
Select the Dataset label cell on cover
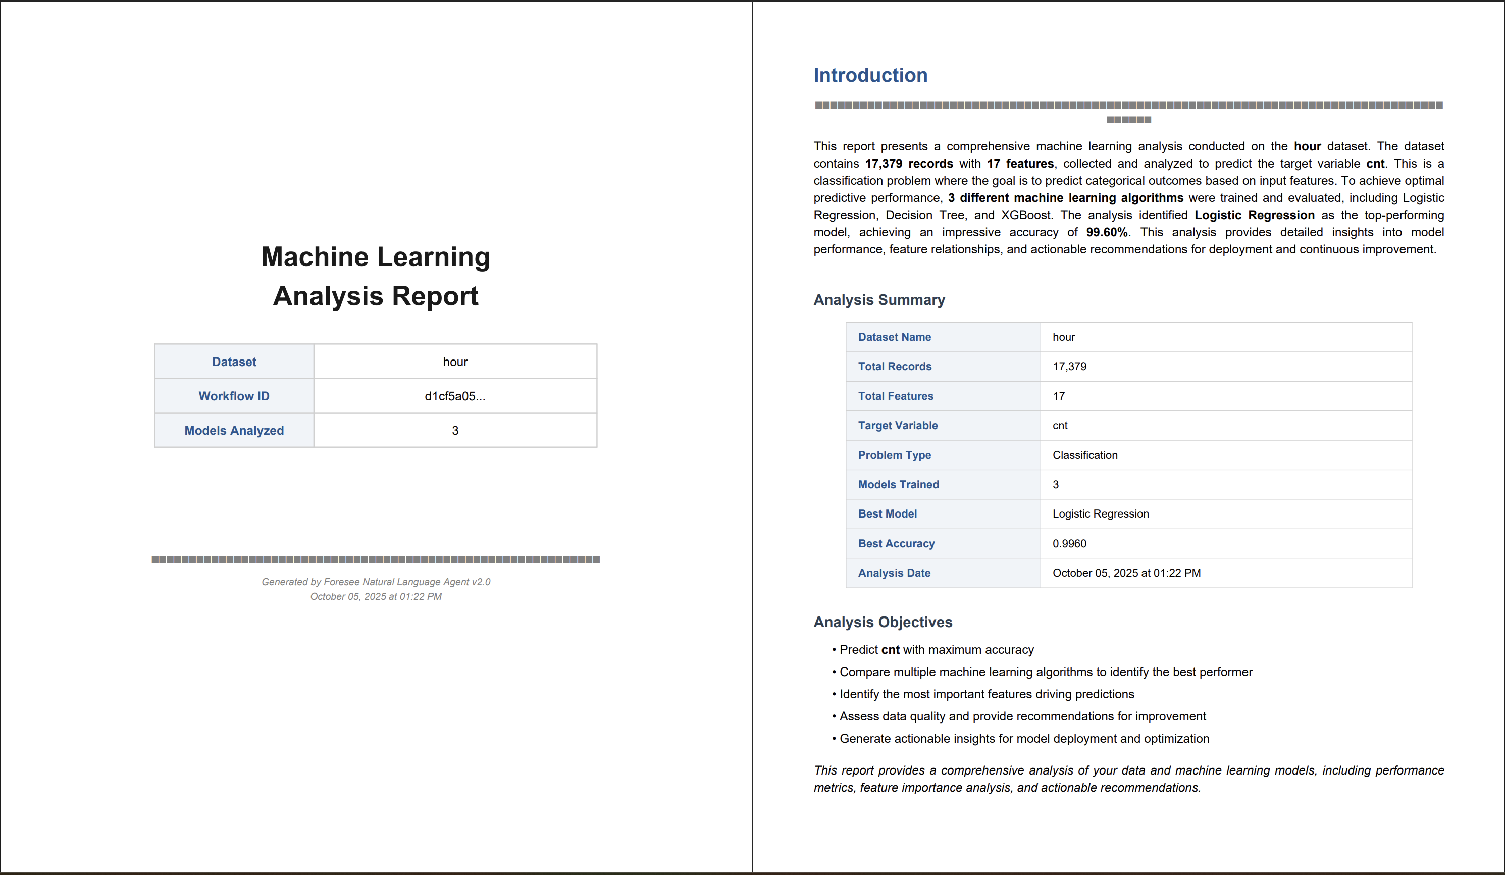234,362
